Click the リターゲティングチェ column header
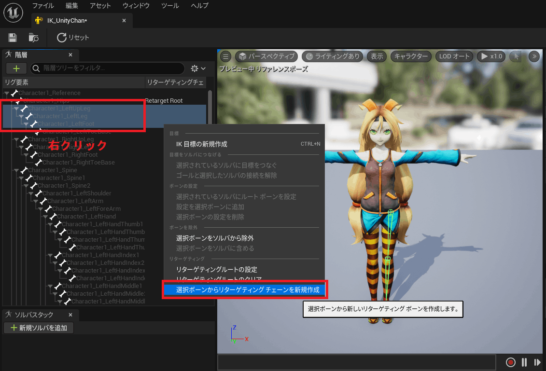 coord(176,82)
